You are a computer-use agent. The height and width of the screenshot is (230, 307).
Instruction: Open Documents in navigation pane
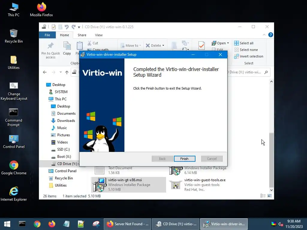click(x=63, y=114)
